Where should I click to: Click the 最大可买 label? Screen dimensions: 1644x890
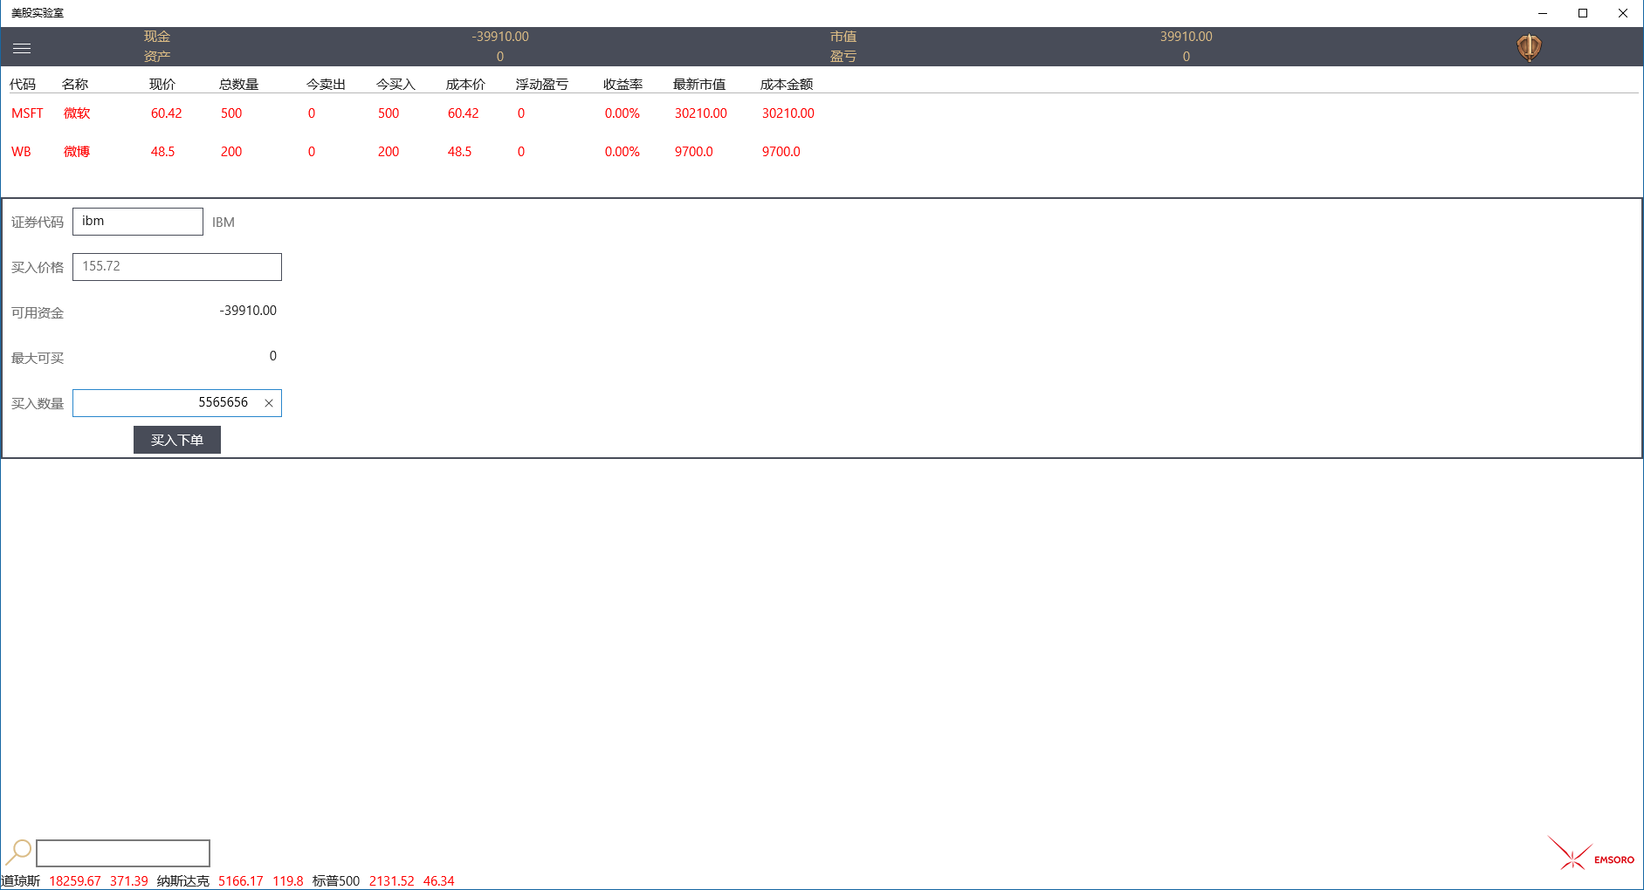(38, 359)
